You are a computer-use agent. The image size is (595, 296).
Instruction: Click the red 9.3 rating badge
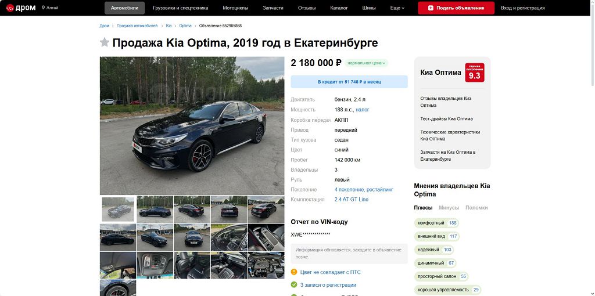[x=475, y=73]
